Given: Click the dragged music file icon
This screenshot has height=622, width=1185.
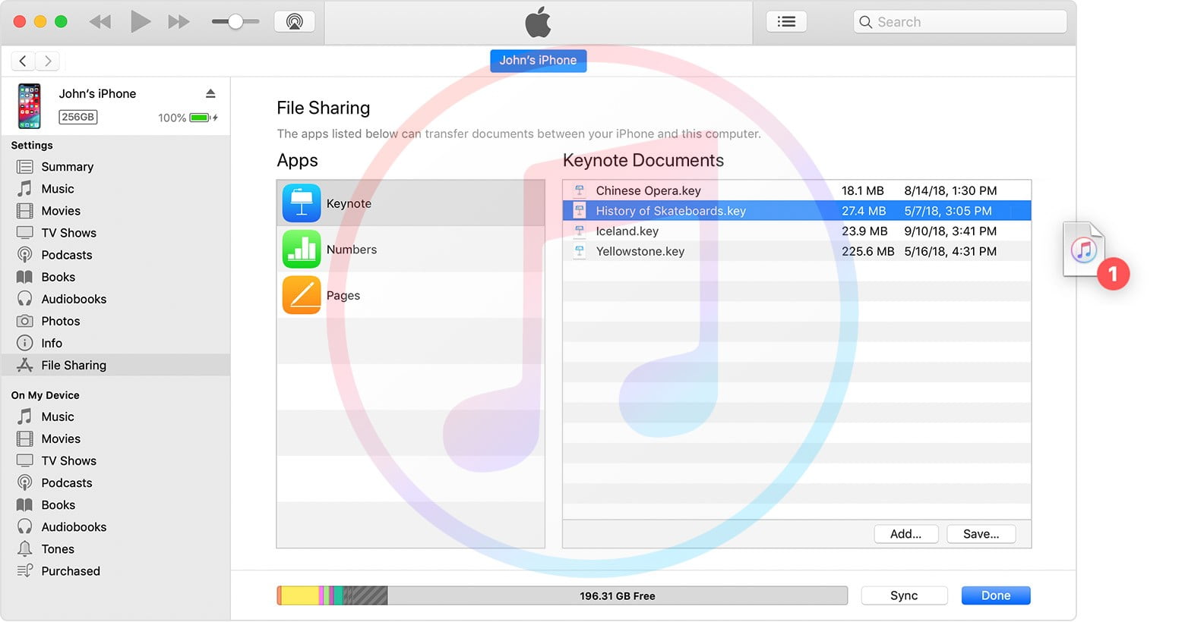Looking at the screenshot, I should pyautogui.click(x=1084, y=250).
